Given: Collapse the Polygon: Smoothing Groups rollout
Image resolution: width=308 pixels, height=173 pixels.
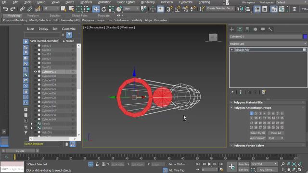Looking at the screenshot, I should 252,108.
